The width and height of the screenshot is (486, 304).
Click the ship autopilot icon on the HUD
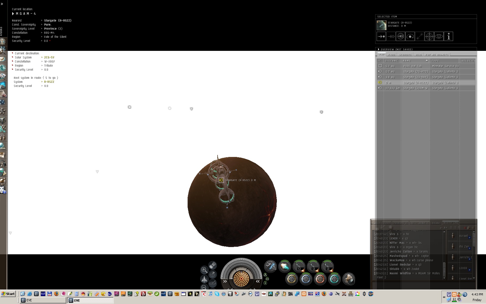coord(204,279)
